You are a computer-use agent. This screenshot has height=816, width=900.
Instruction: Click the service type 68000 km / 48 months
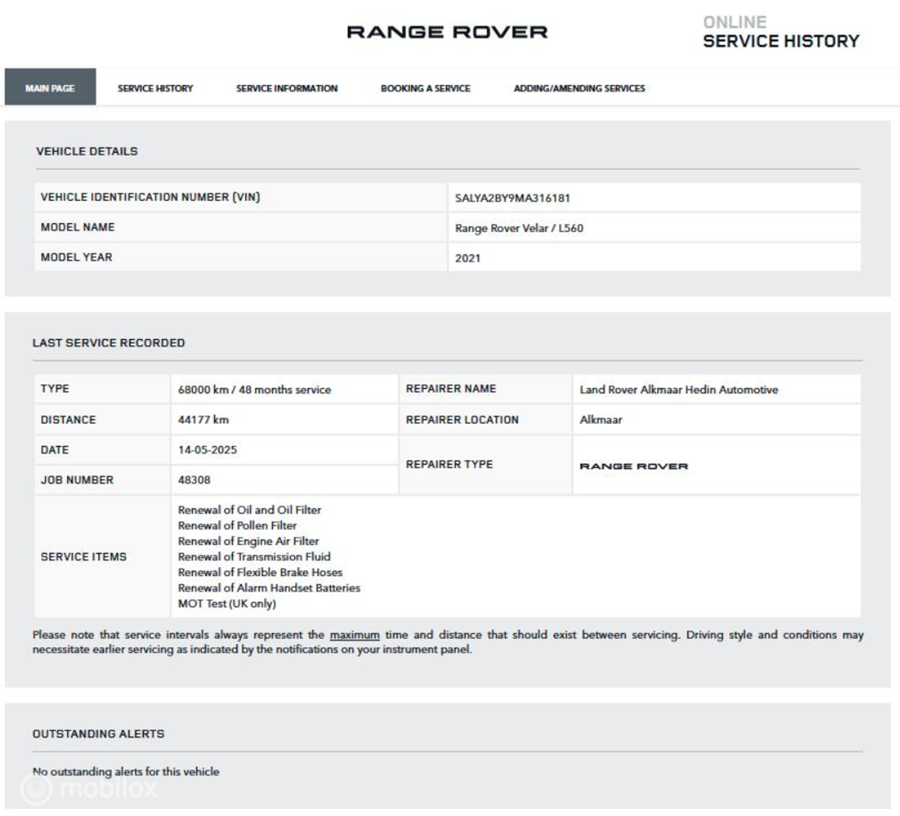coord(255,390)
